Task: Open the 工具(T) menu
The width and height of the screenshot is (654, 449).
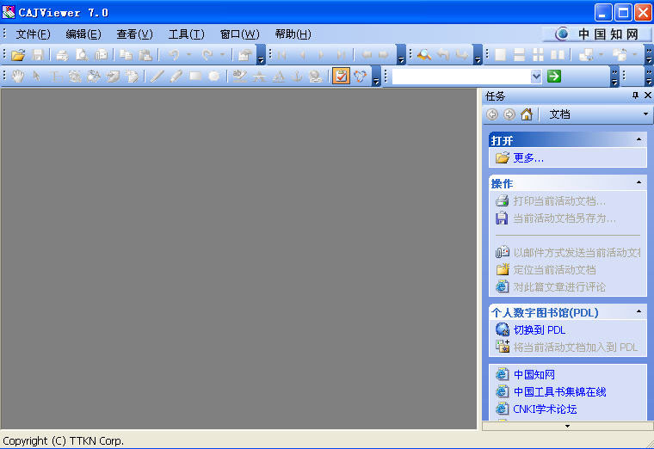Action: coord(187,34)
